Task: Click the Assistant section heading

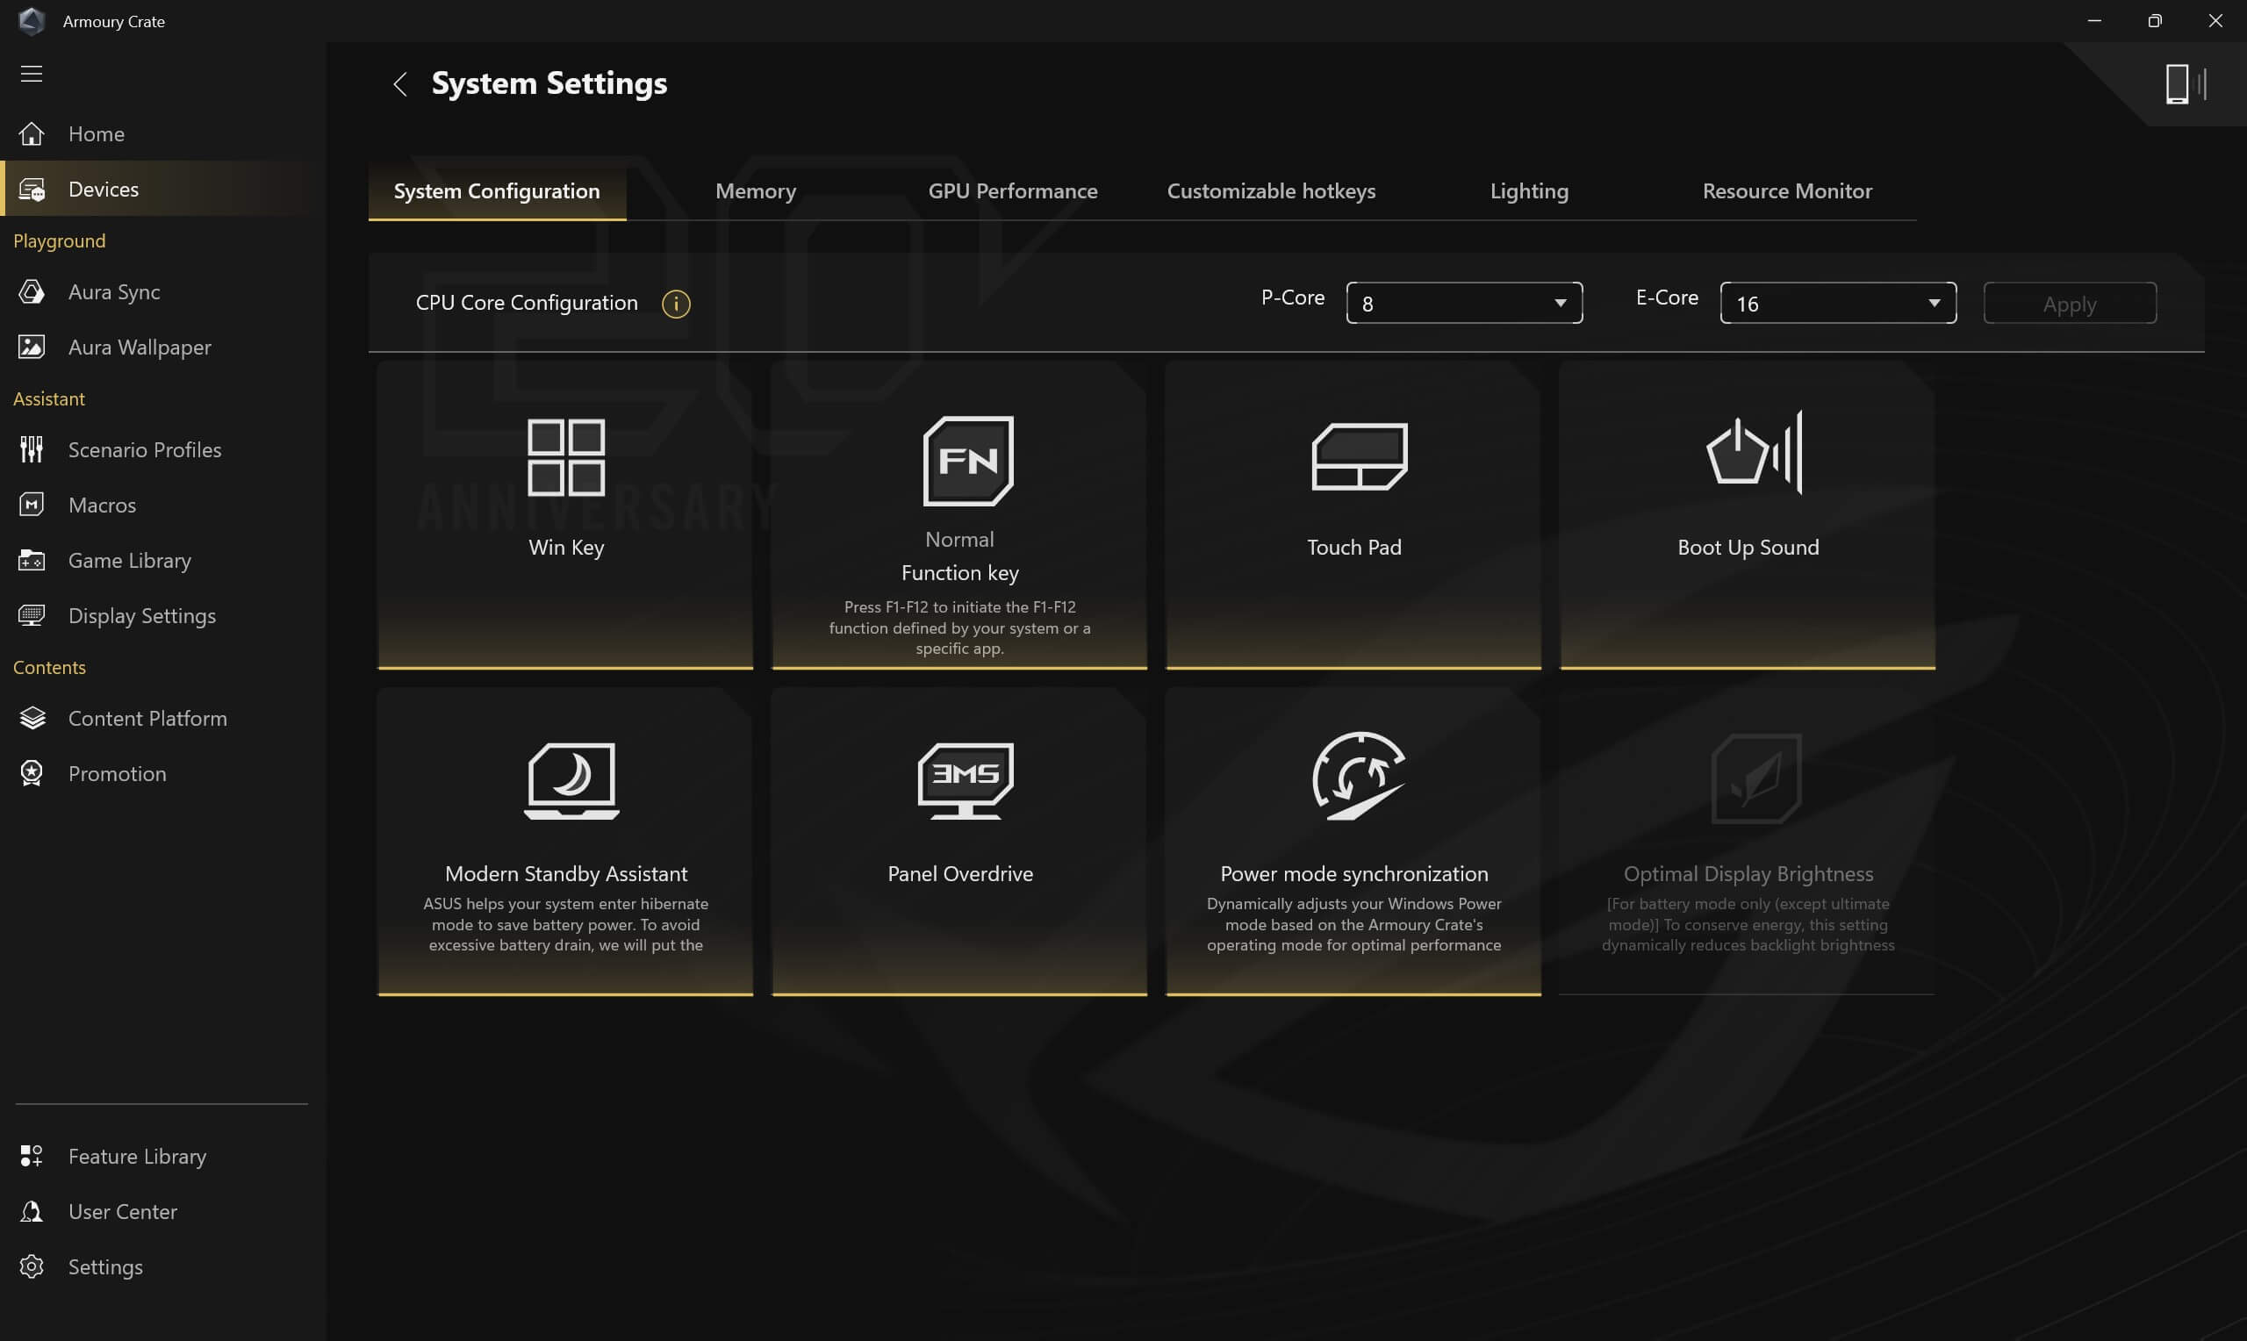Action: 49,398
